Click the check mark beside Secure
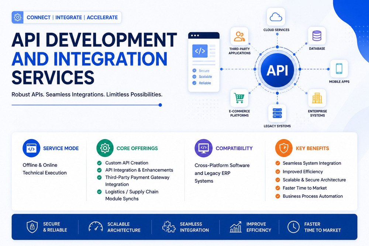The height and width of the screenshot is (246, 369). point(194,70)
